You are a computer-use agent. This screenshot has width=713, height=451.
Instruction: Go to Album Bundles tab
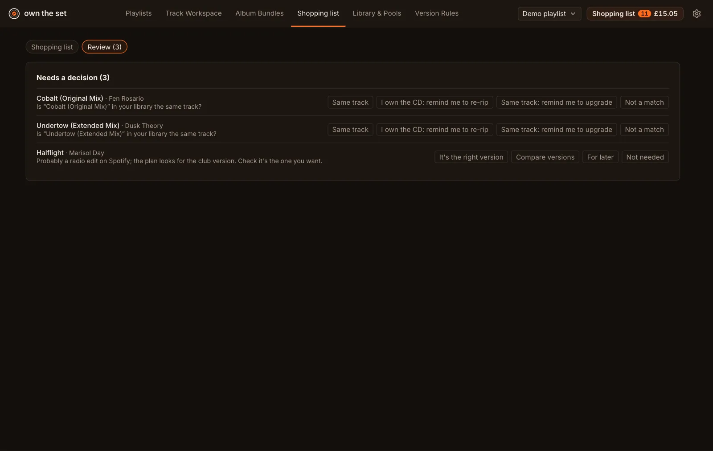259,13
